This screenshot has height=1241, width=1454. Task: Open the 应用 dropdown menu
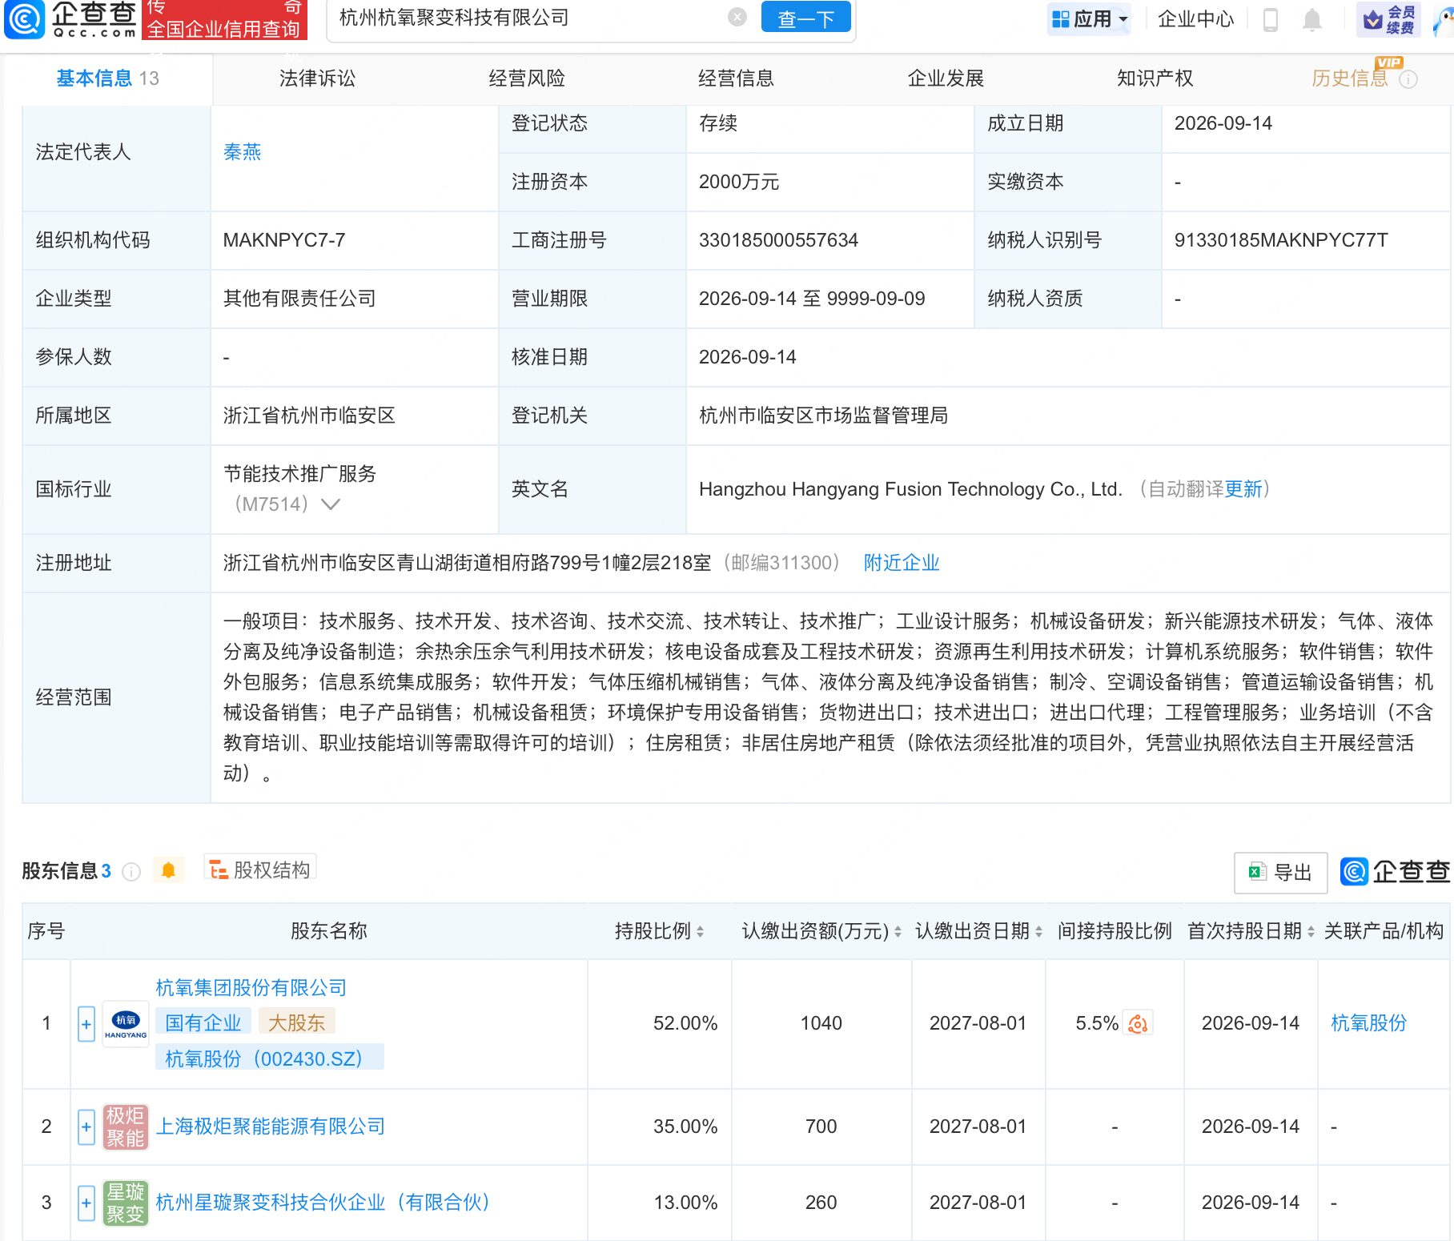(1088, 18)
